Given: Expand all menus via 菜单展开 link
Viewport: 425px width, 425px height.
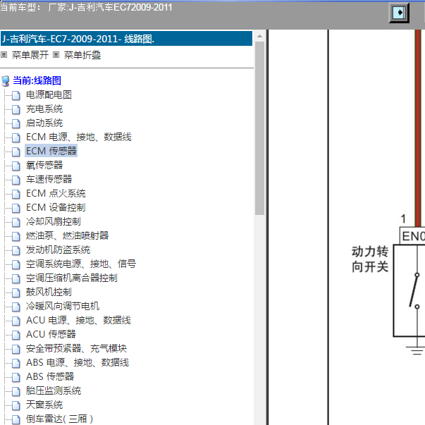Looking at the screenshot, I should tap(30, 55).
